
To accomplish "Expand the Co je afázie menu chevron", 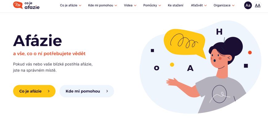I will coord(80,6).
